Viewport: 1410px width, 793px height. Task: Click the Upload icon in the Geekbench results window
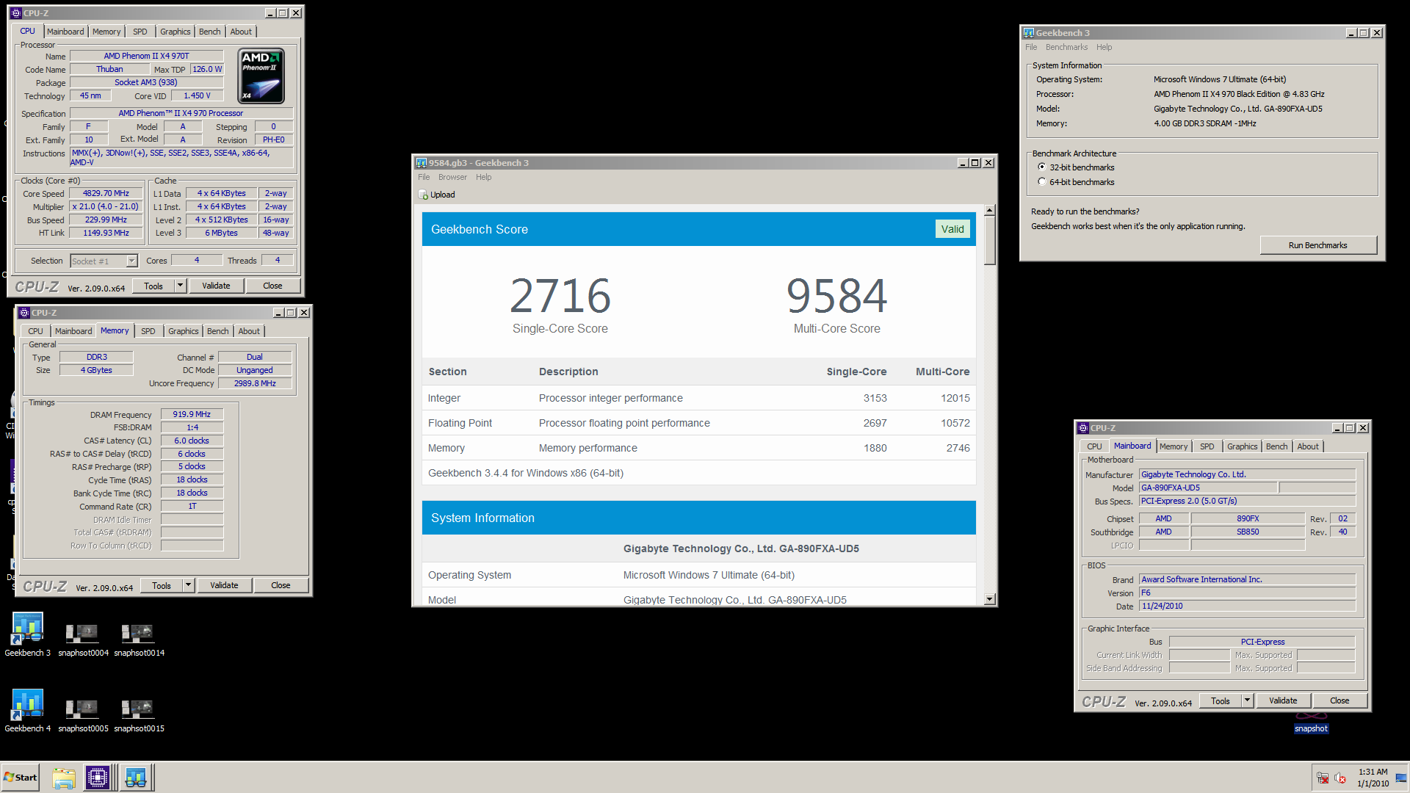[423, 195]
